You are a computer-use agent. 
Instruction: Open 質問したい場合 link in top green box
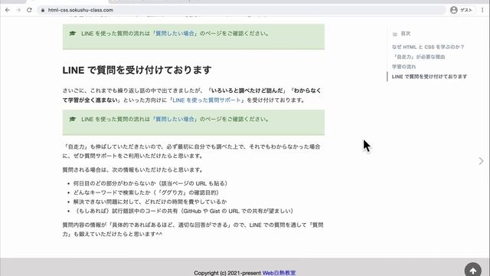tap(175, 34)
